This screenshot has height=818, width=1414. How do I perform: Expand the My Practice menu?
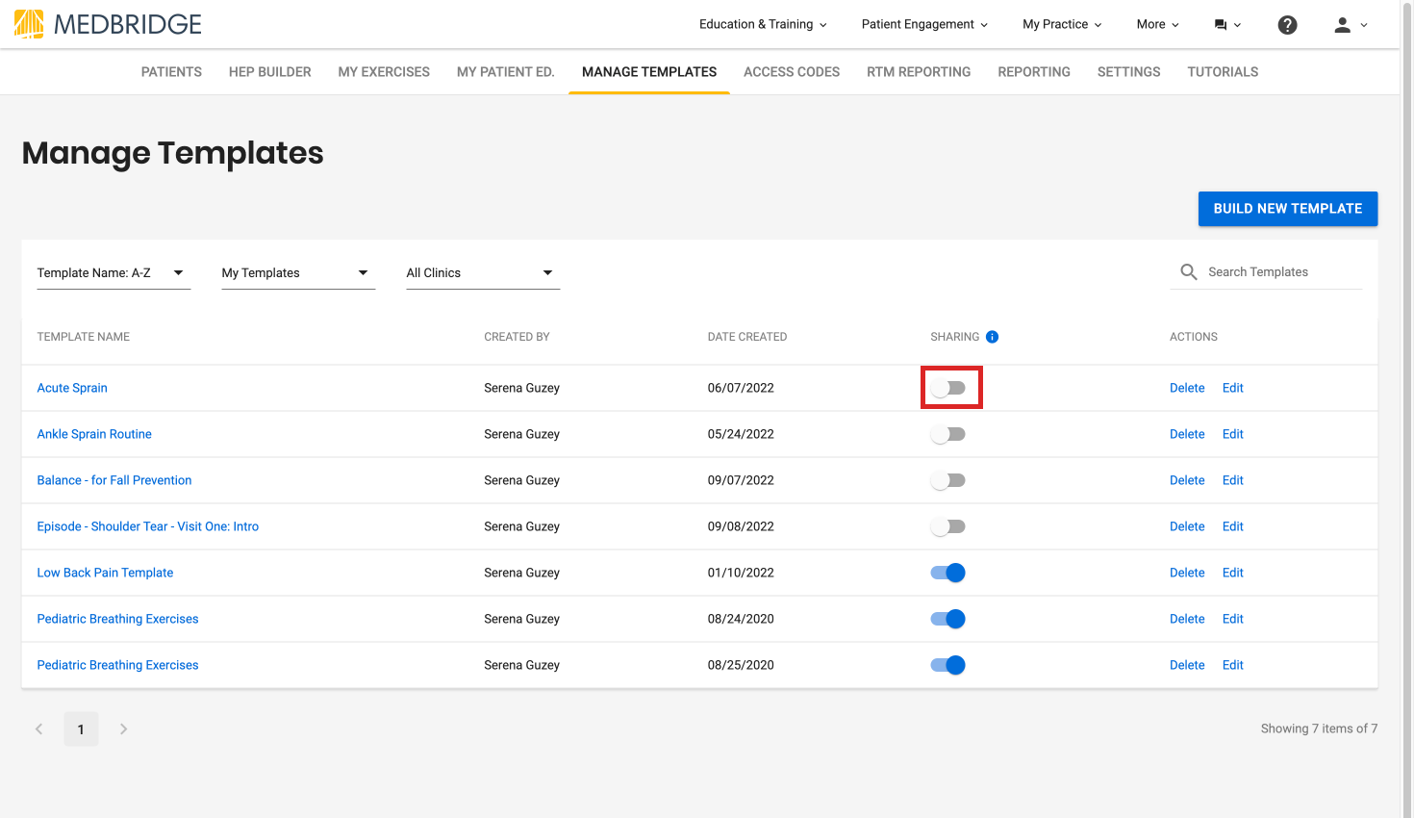(x=1062, y=25)
